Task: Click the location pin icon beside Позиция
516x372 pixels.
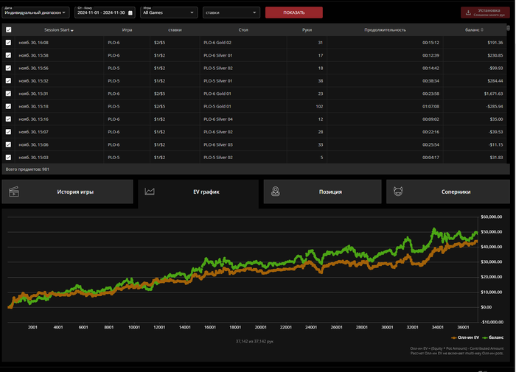Action: (276, 192)
